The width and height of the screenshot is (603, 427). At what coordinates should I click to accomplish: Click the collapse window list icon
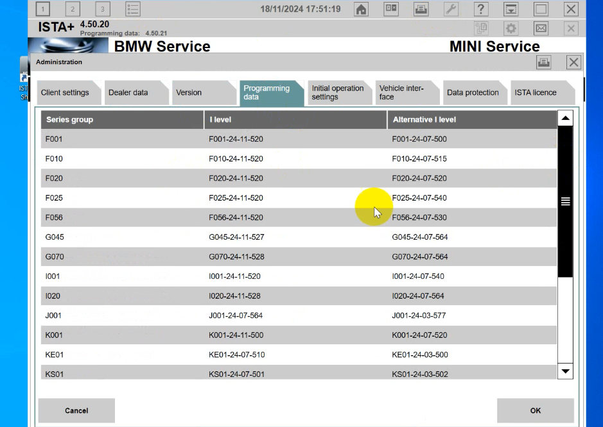(x=511, y=9)
